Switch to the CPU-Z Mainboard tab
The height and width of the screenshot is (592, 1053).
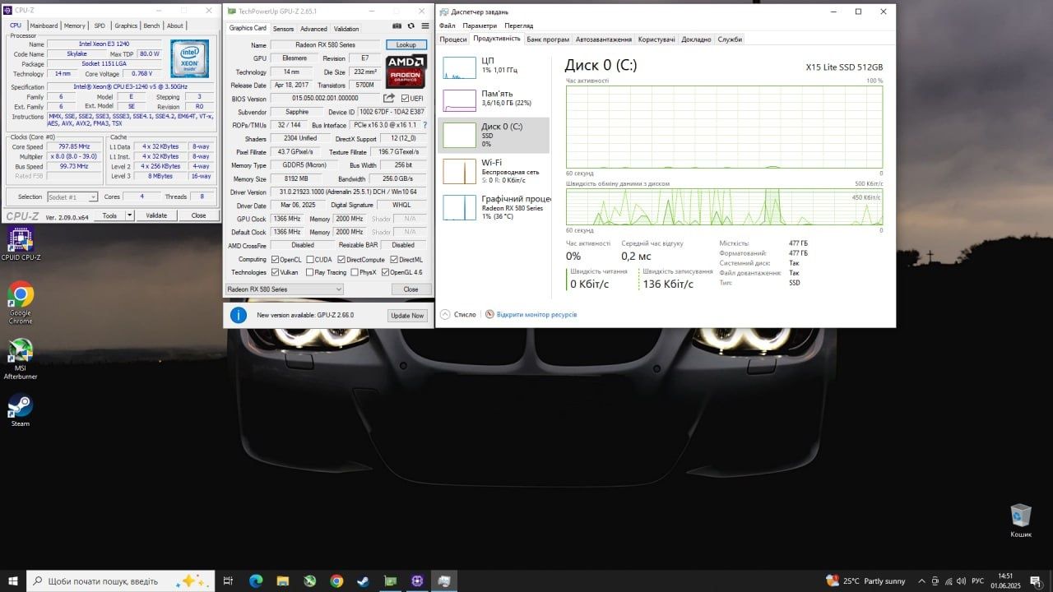click(x=44, y=25)
